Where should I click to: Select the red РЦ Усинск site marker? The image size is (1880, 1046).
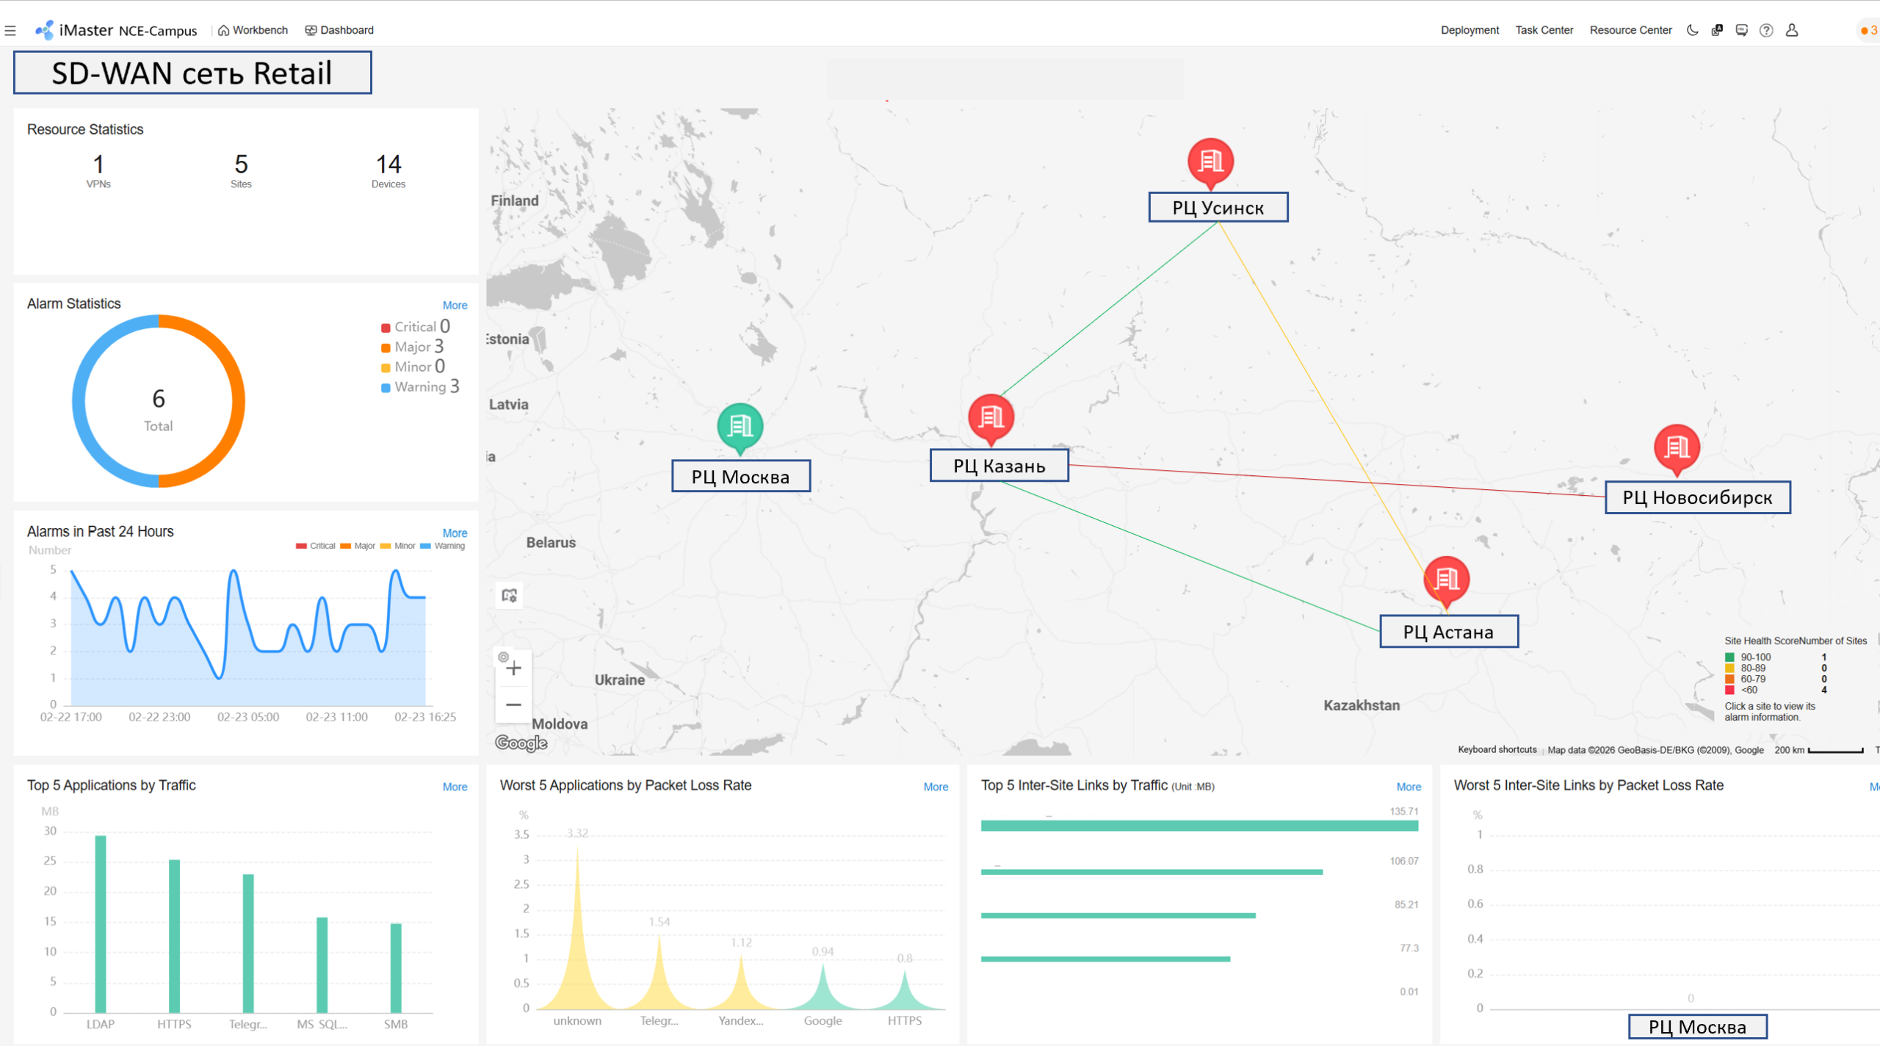1210,160
